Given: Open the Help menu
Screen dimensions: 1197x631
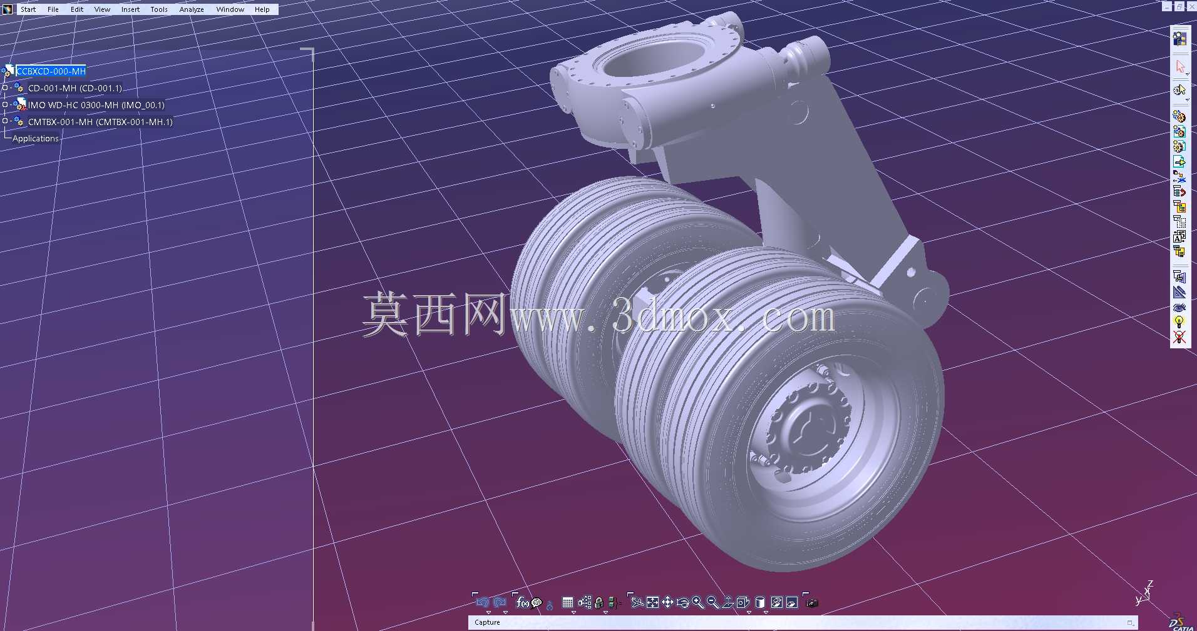Looking at the screenshot, I should click(x=262, y=9).
